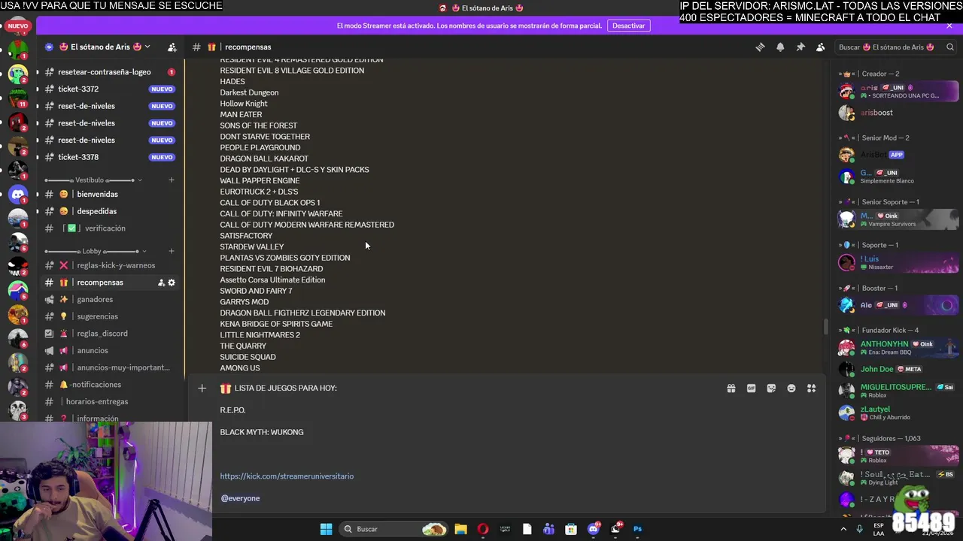963x541 pixels.
Task: Click the plus attach button in message box
Action: tap(202, 388)
